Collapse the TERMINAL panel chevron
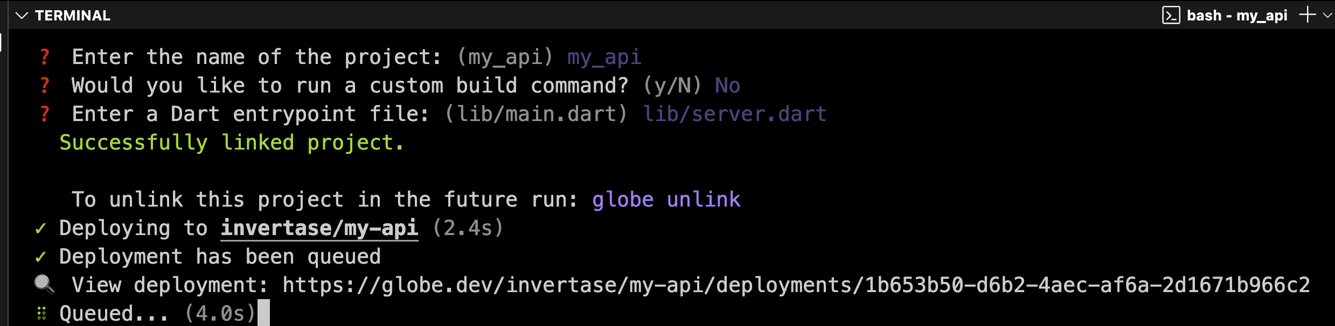The image size is (1335, 326). [22, 16]
